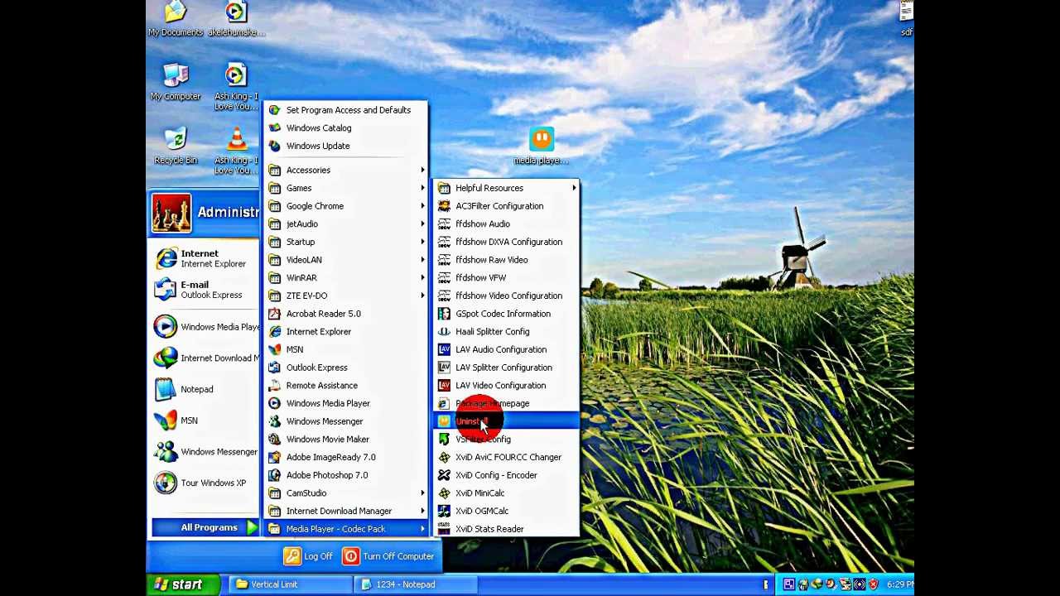Choose ffdshow Raw Video
The width and height of the screenshot is (1060, 596).
click(x=507, y=260)
